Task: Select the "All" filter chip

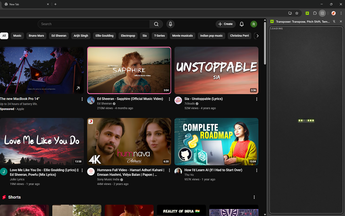Action: click(4, 36)
